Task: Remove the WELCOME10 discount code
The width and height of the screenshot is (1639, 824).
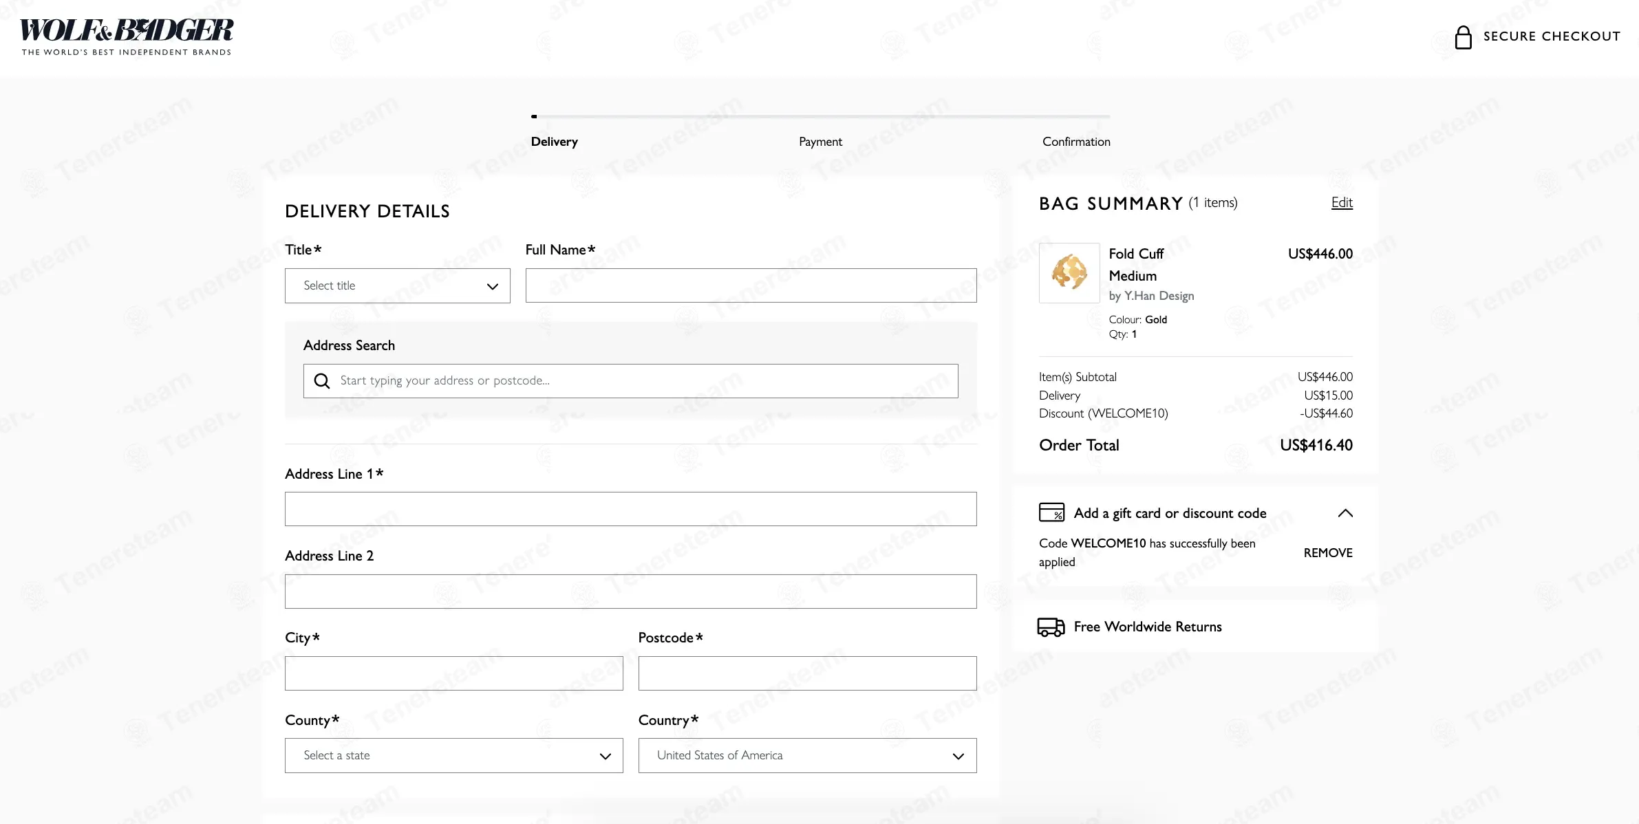Action: pyautogui.click(x=1328, y=553)
